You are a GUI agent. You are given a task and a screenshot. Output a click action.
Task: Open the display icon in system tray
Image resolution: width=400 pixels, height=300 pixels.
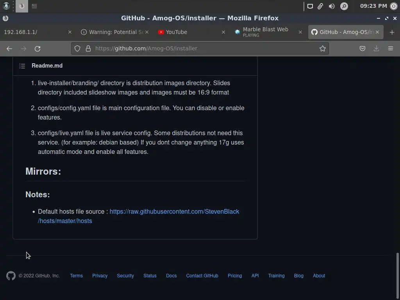point(310,6)
